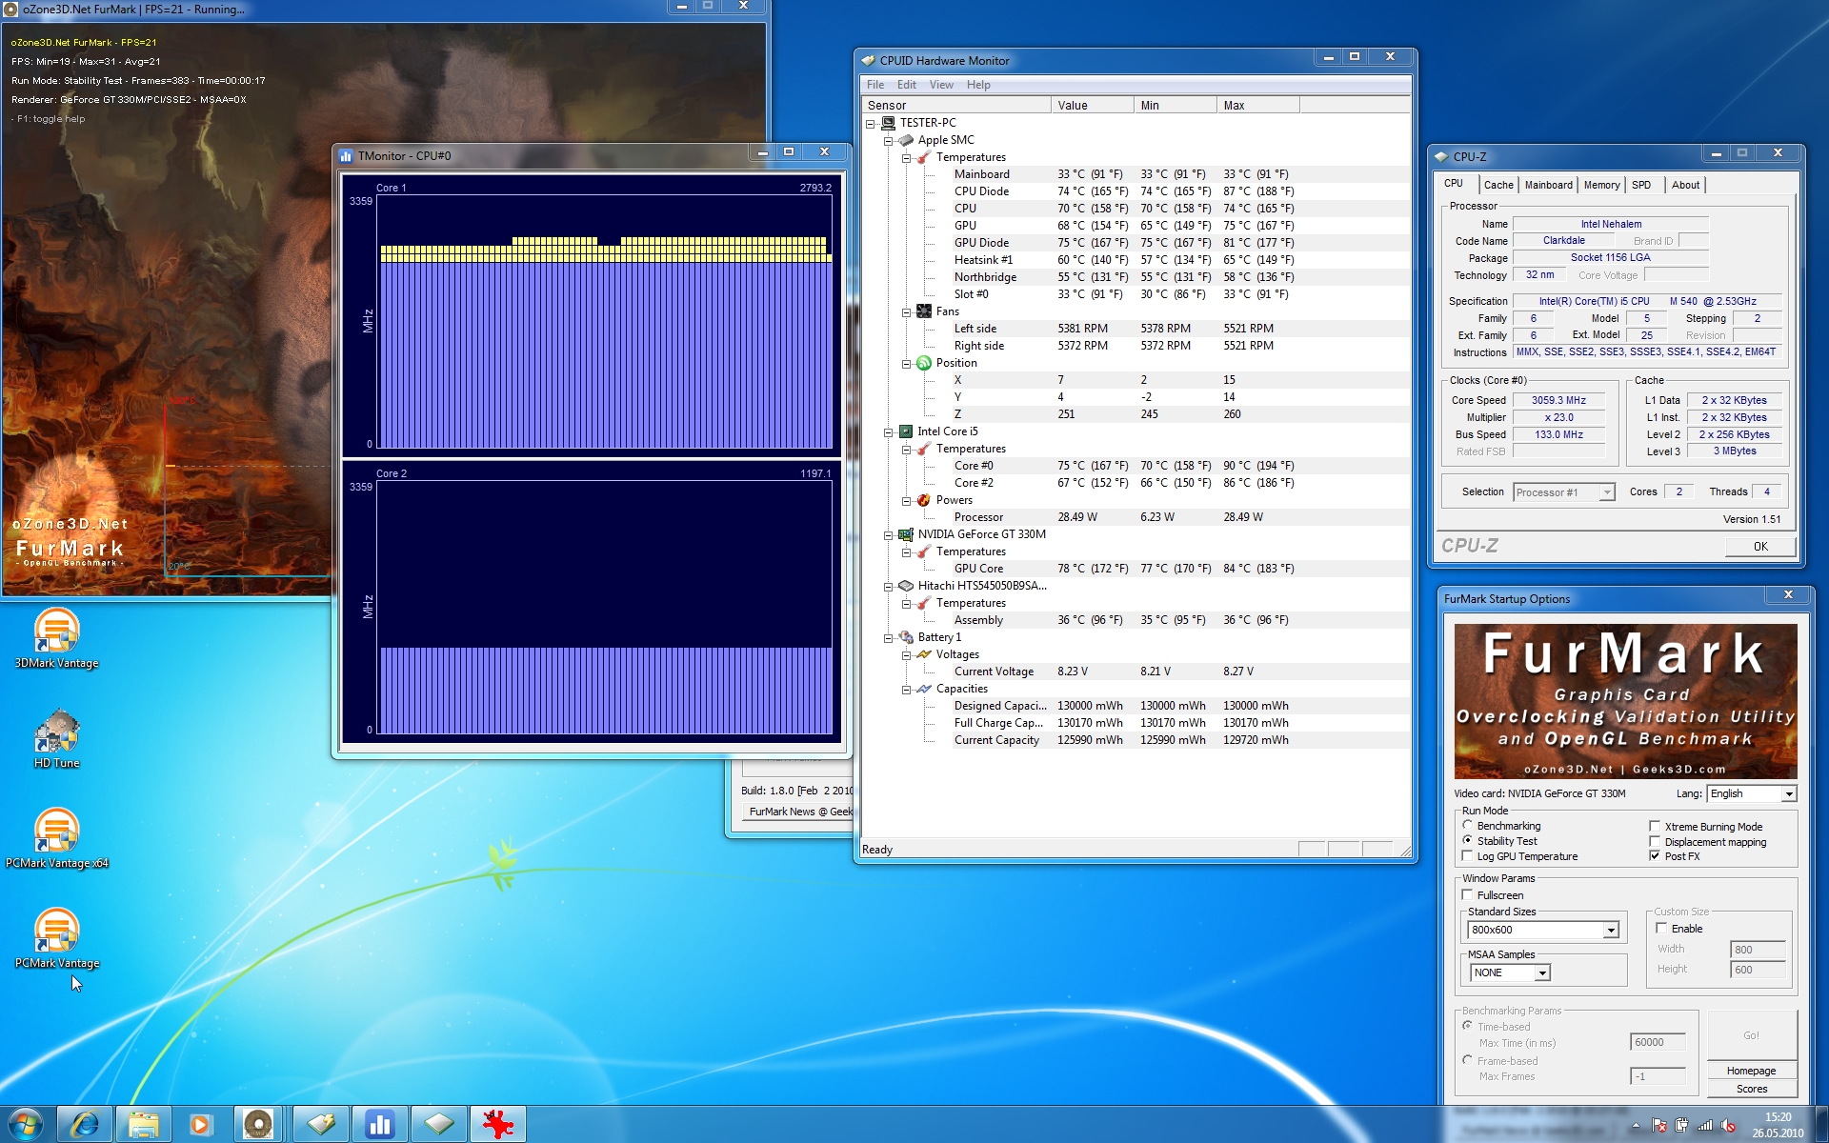Click network signal icon in system tray

click(x=1705, y=1125)
